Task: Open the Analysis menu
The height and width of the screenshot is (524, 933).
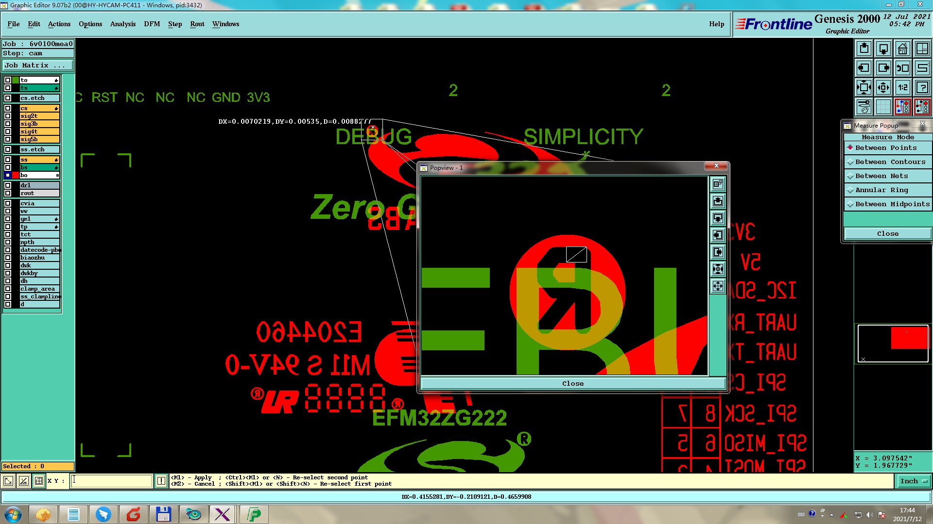Action: 122,24
